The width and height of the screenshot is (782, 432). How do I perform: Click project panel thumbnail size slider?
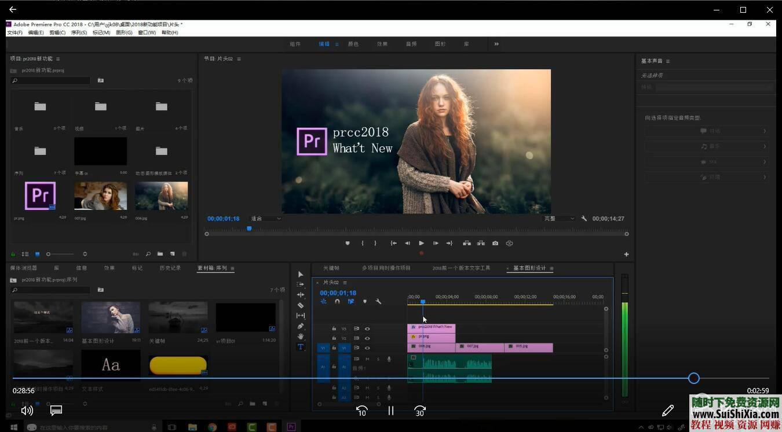click(61, 254)
